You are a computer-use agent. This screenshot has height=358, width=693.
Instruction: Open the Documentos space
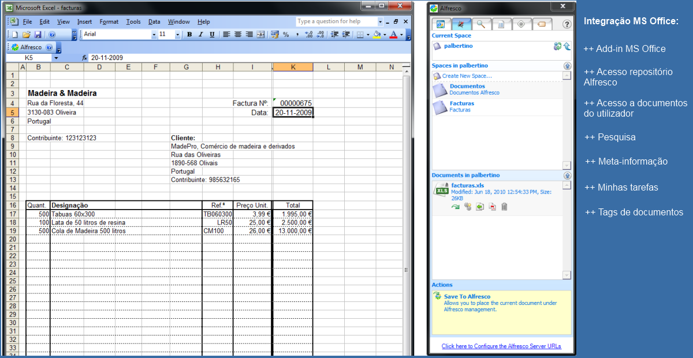point(467,86)
